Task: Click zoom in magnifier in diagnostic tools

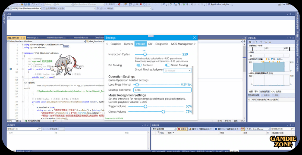Action: tap(261, 42)
